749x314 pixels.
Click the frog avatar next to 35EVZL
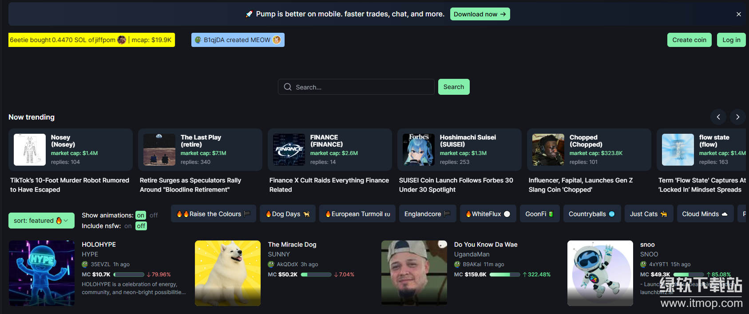click(85, 264)
